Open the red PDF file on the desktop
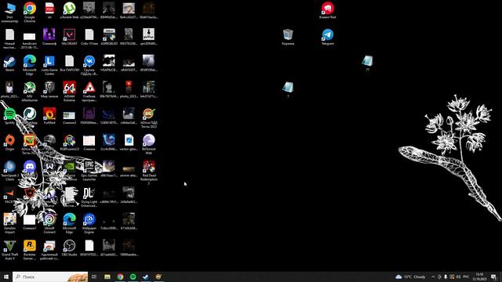 click(x=49, y=10)
